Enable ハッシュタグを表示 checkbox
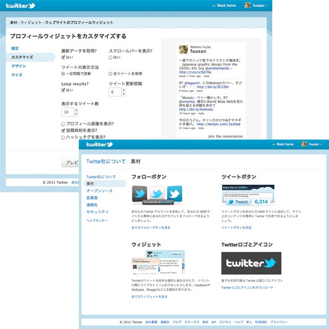 coord(63,137)
